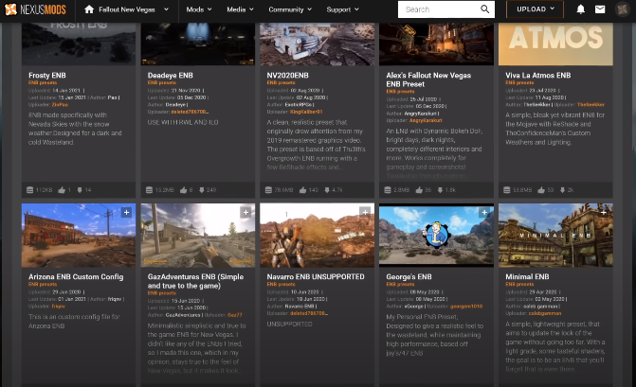Click the endorsements thumbs-up on Alex's ENB Preset
Screen dimensions: 636x387
(419, 190)
